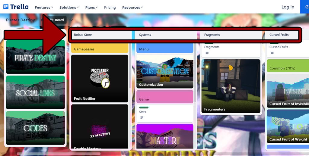Open the blue Menu card
309x156 pixels.
[x=165, y=48]
